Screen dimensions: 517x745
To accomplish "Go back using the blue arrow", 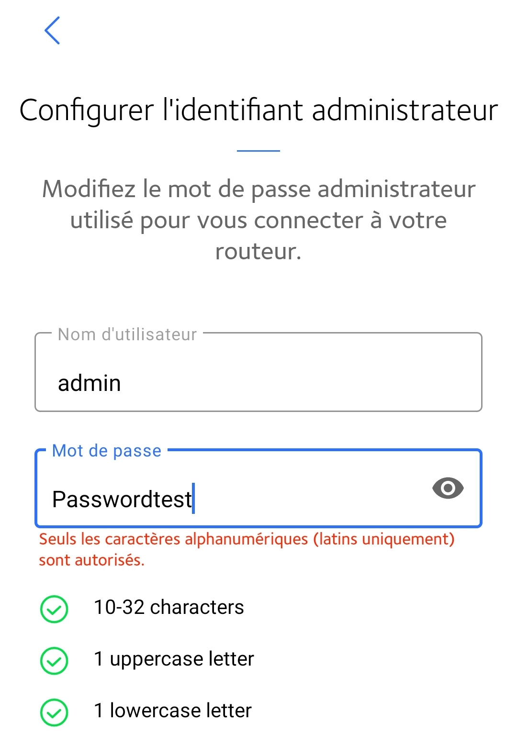I will coord(52,31).
